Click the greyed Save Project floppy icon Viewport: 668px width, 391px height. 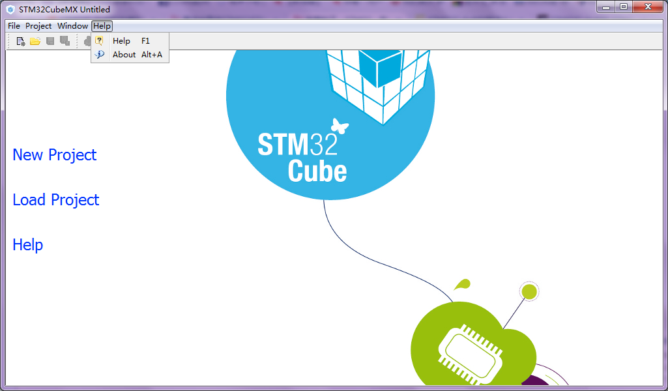[50, 41]
